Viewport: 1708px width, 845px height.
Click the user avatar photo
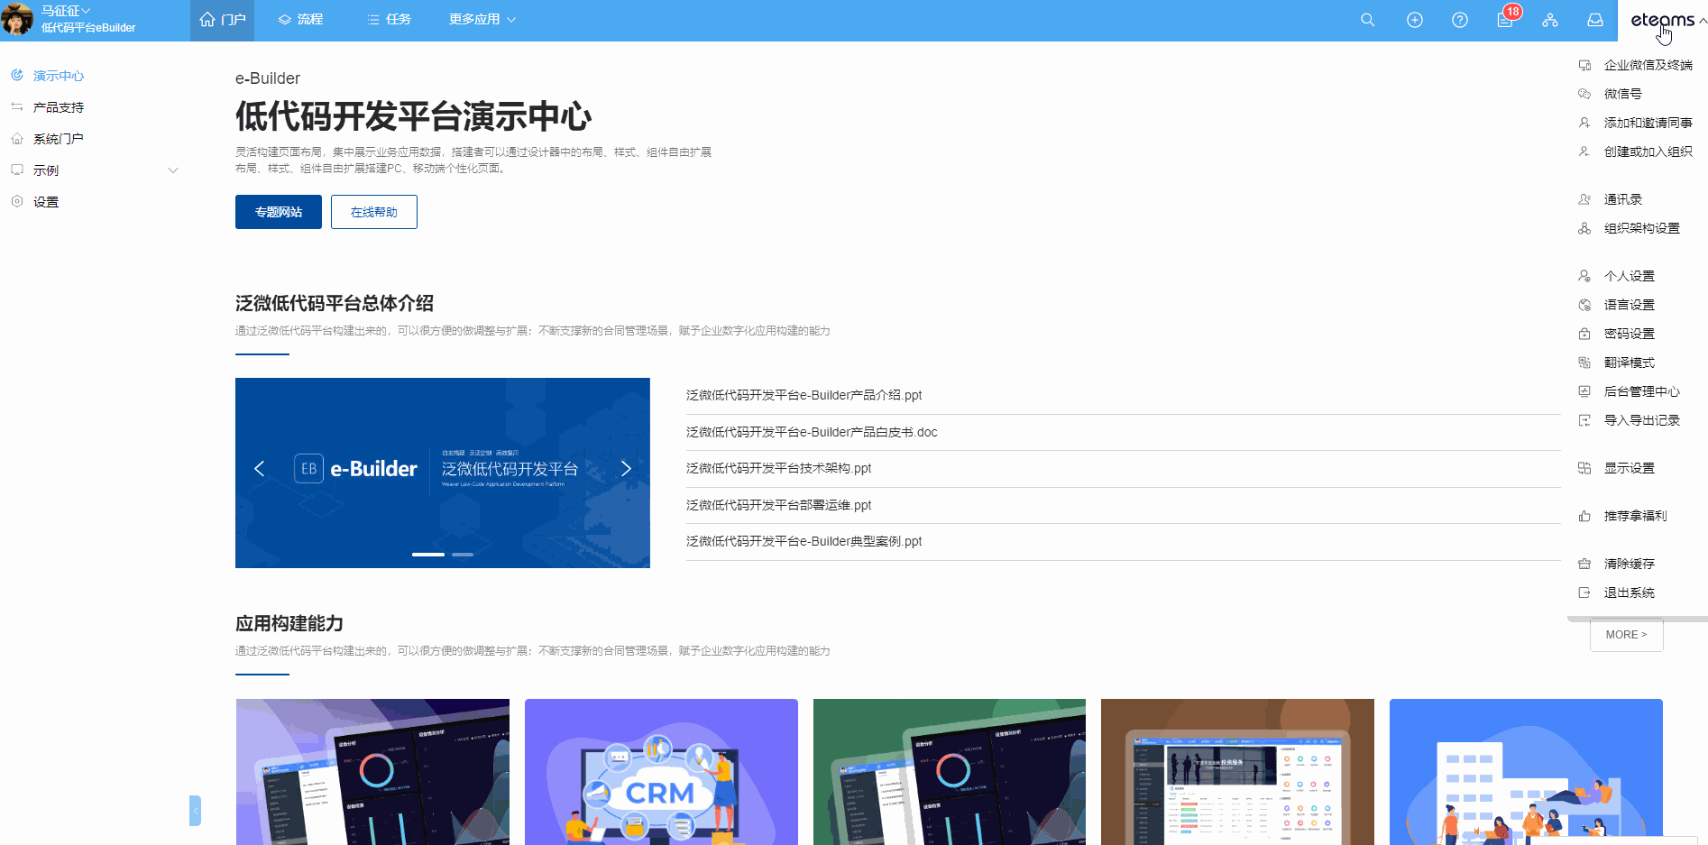[17, 19]
